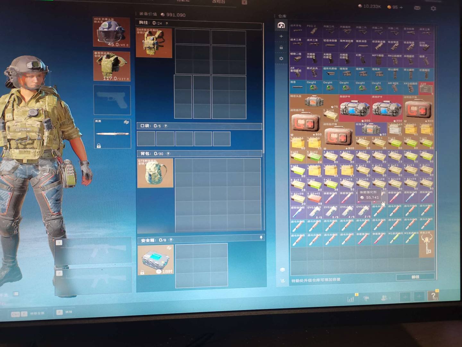Viewport: 462px width, 347px height.
Task: Open the chest rig help question mark
Action: pos(167,23)
